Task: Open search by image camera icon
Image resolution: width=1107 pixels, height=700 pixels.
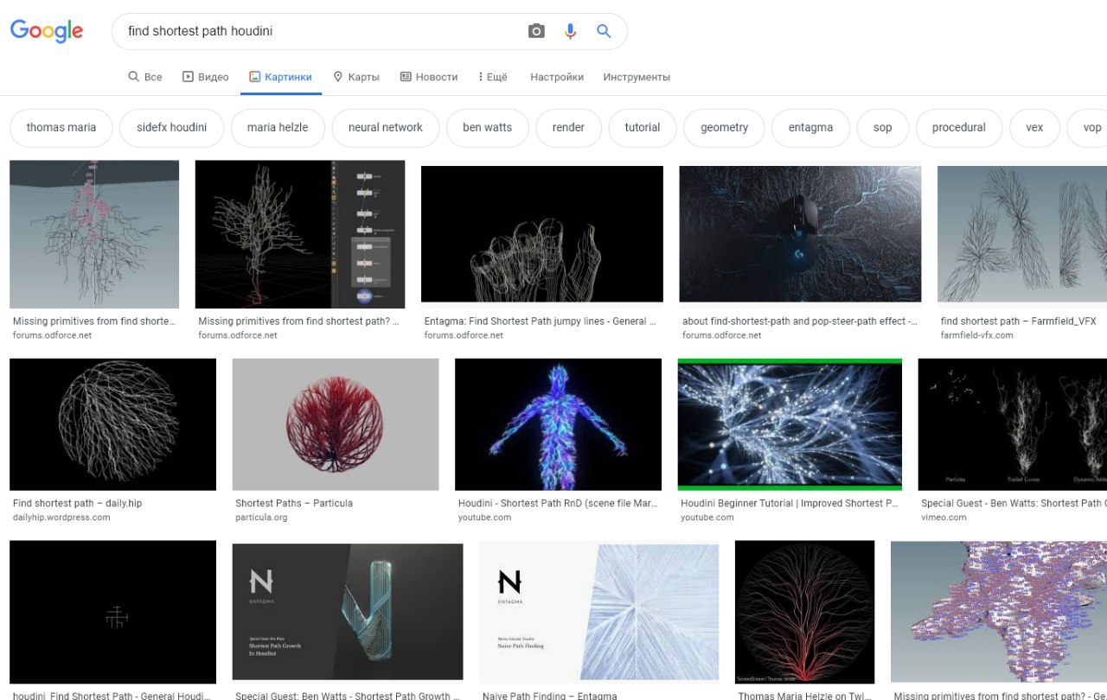Action: pyautogui.click(x=536, y=31)
